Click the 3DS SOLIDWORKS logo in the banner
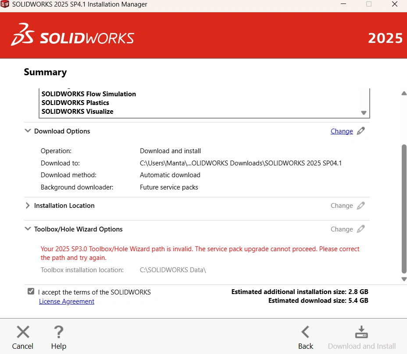The width and height of the screenshot is (407, 354). point(72,35)
